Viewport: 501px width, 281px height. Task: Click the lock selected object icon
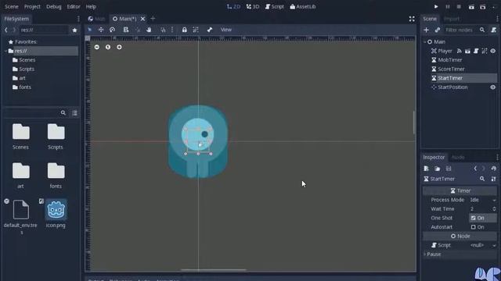(185, 30)
